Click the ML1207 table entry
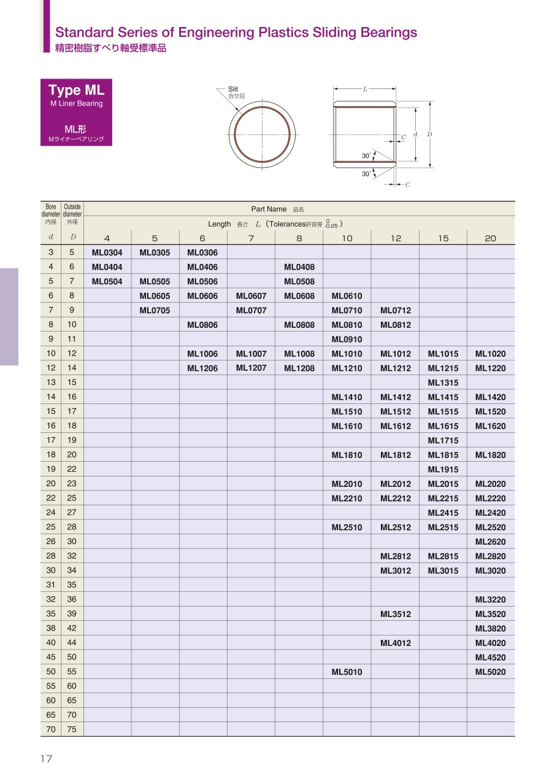Viewport: 552px width, 781px height. [251, 368]
